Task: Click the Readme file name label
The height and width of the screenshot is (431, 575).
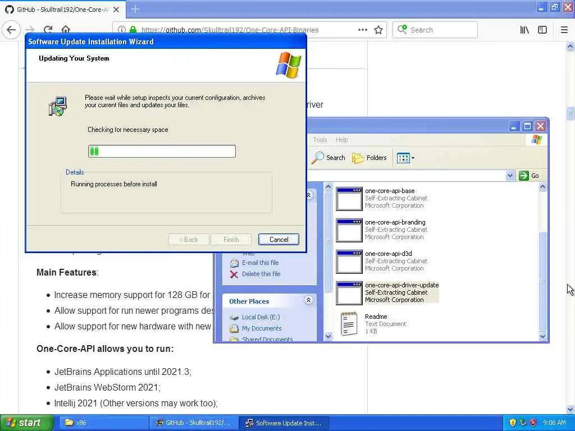Action: (376, 317)
